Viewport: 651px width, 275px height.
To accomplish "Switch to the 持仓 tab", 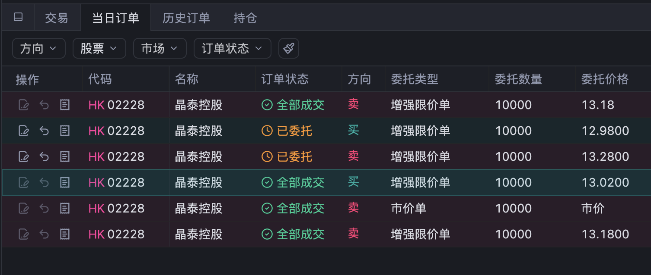I will pyautogui.click(x=245, y=18).
